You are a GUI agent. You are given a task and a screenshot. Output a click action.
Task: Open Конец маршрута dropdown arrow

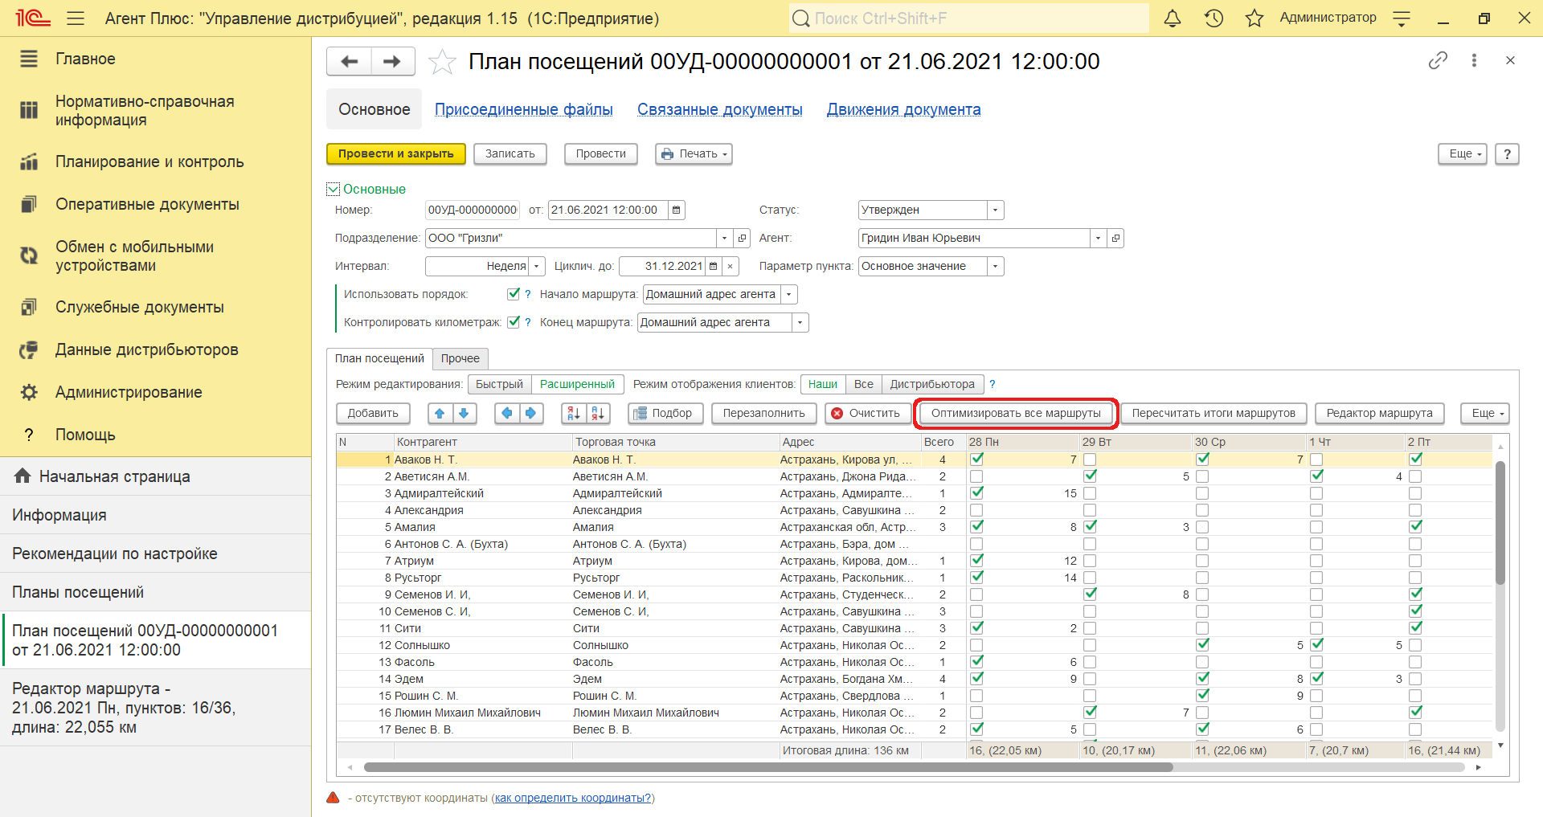pyautogui.click(x=800, y=323)
